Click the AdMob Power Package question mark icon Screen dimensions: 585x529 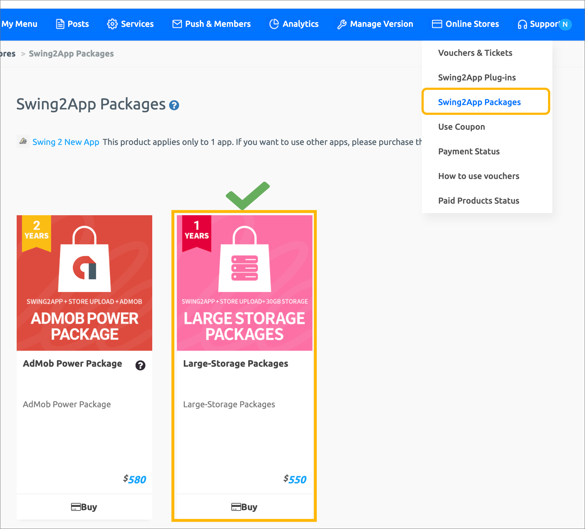[x=140, y=365]
